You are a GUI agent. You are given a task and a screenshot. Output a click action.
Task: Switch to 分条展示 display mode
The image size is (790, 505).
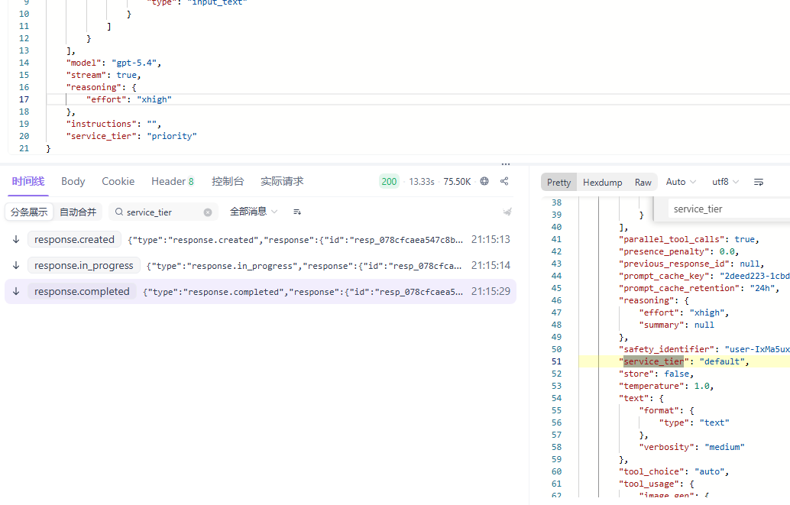click(x=29, y=212)
